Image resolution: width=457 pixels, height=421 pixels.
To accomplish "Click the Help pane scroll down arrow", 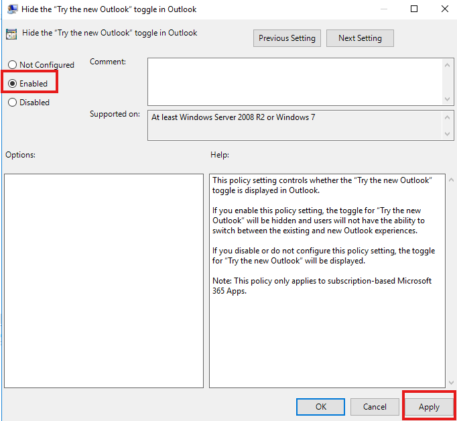I will click(451, 383).
